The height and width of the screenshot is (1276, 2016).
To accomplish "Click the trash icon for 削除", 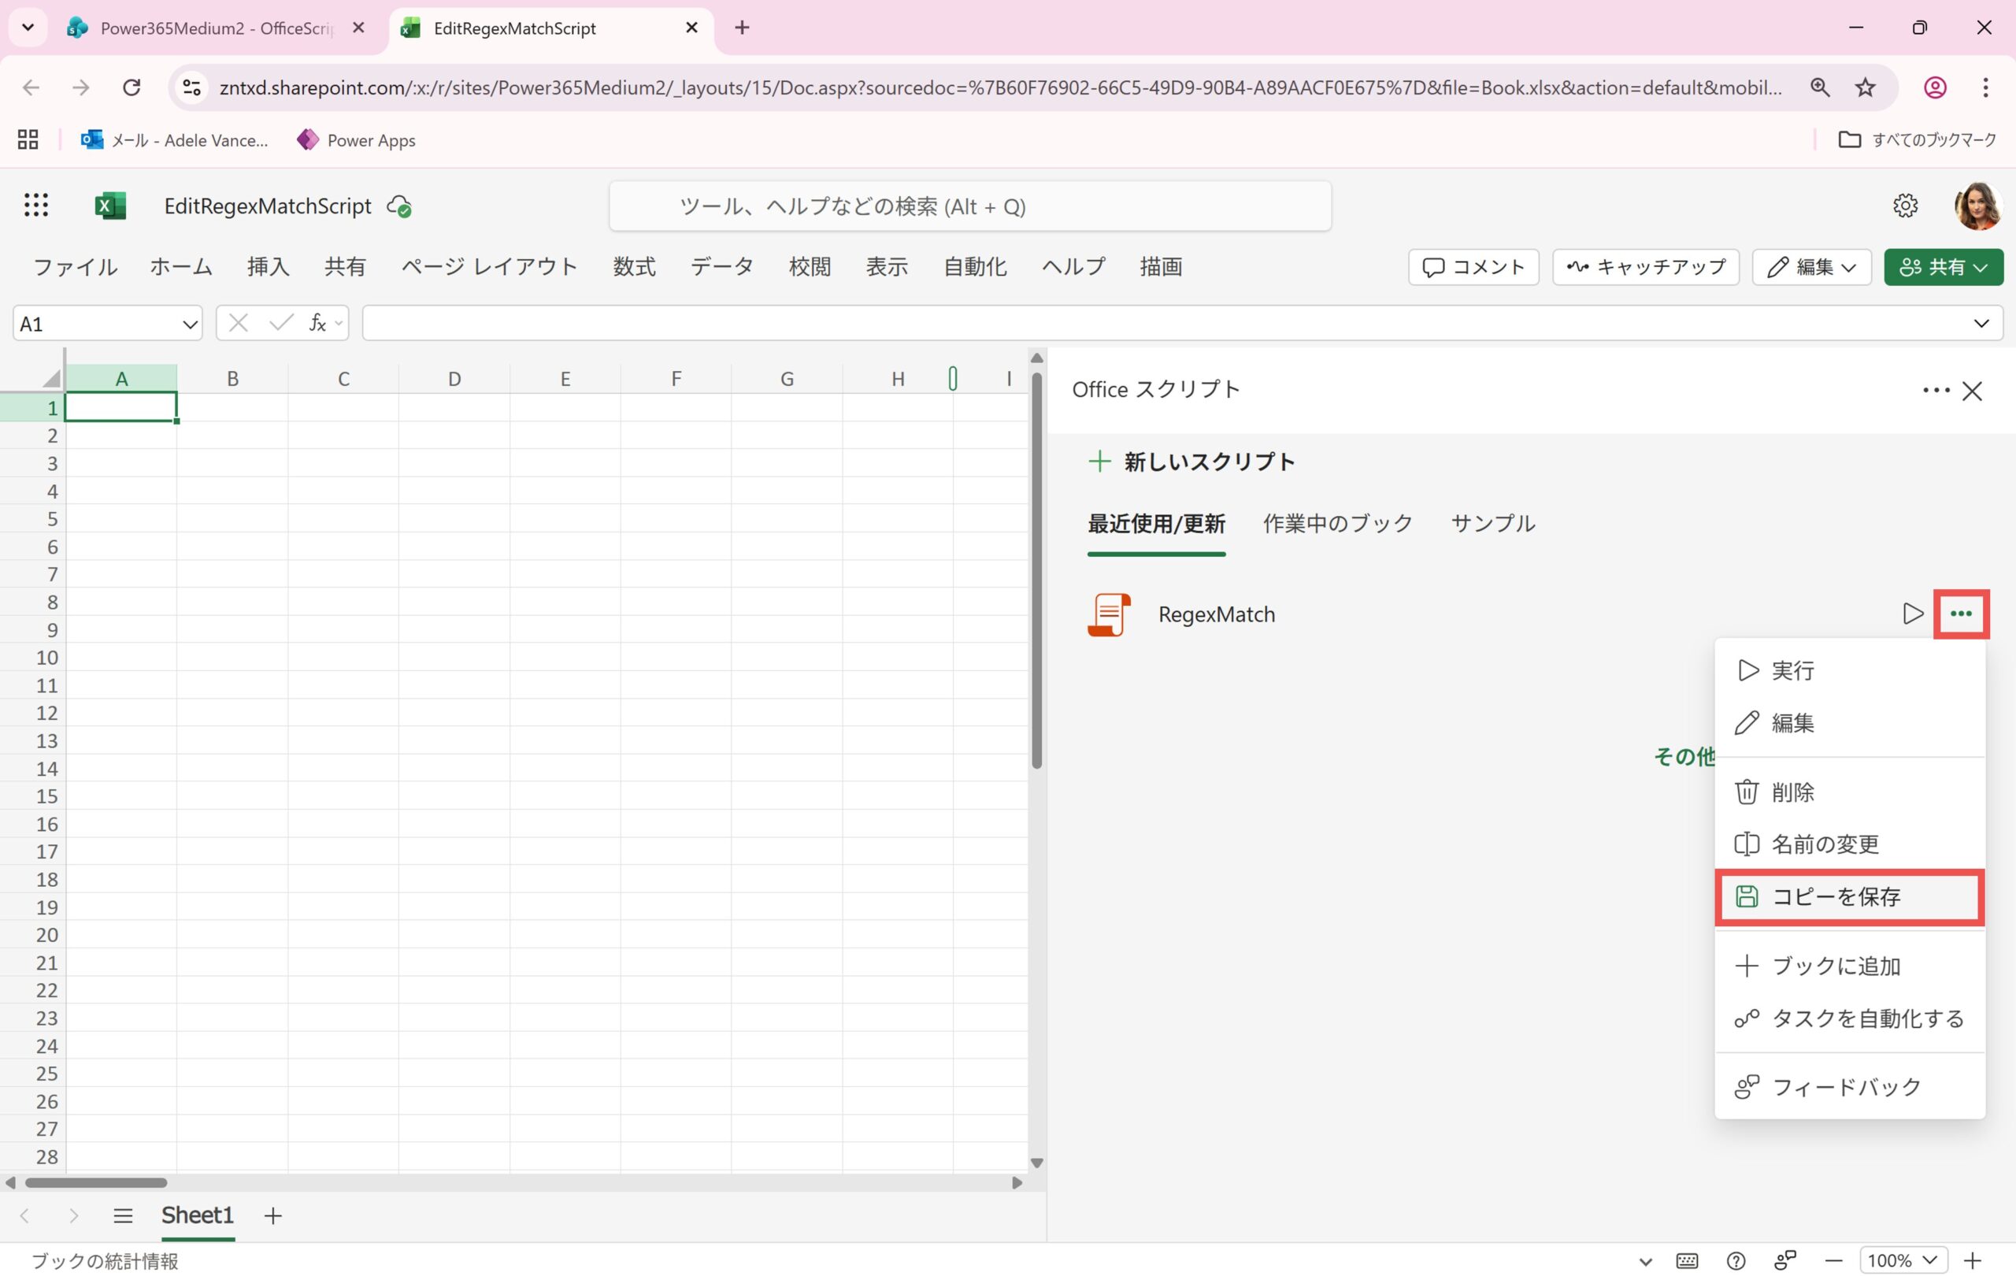I will tap(1747, 792).
